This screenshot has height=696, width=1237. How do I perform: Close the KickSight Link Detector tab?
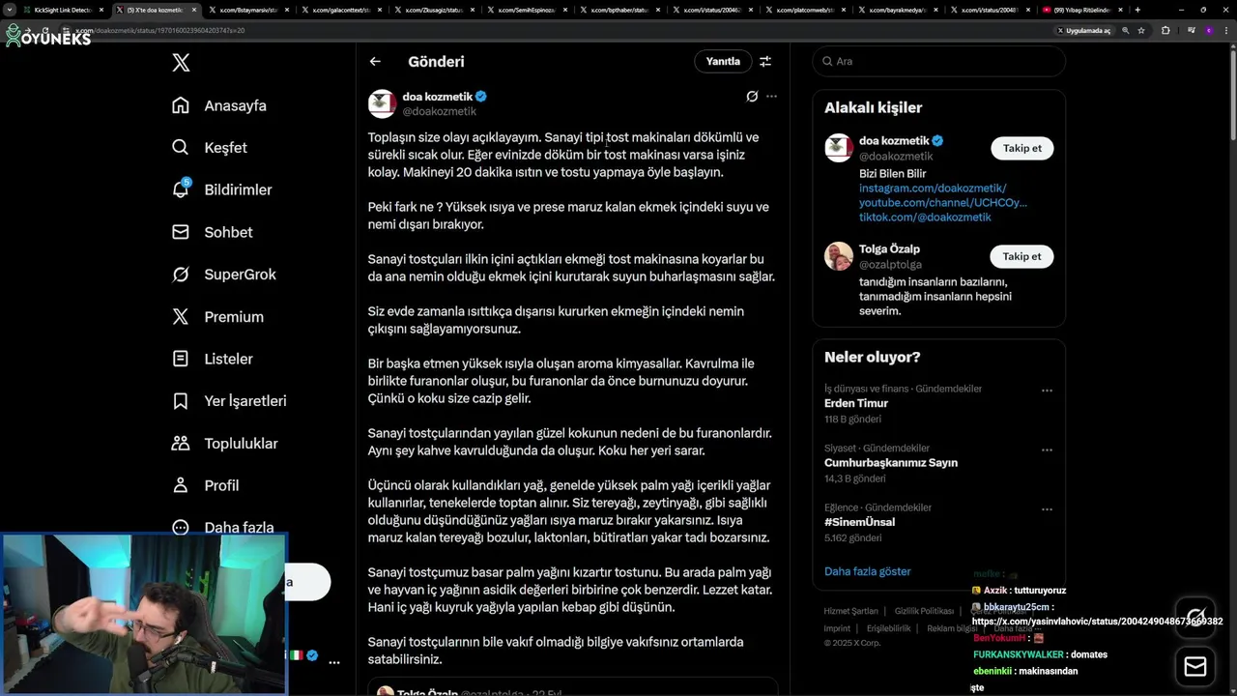[101, 10]
